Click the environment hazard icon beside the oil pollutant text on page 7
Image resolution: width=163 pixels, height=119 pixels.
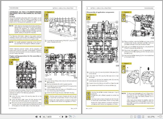tap(46, 102)
